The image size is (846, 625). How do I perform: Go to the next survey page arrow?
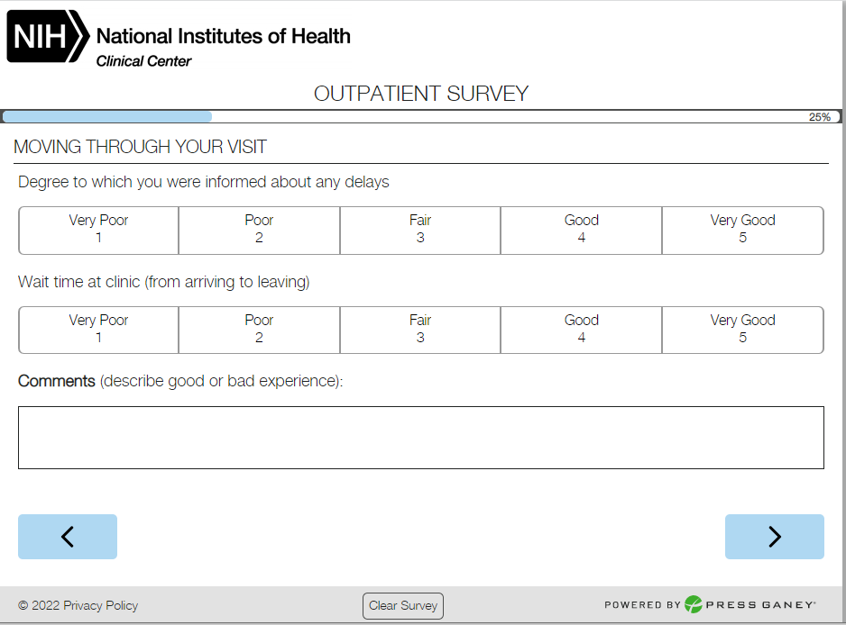pos(774,537)
